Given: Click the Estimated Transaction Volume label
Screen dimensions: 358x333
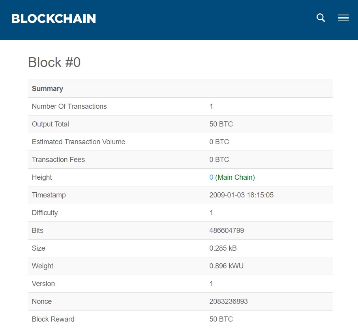Looking at the screenshot, I should [x=79, y=142].
